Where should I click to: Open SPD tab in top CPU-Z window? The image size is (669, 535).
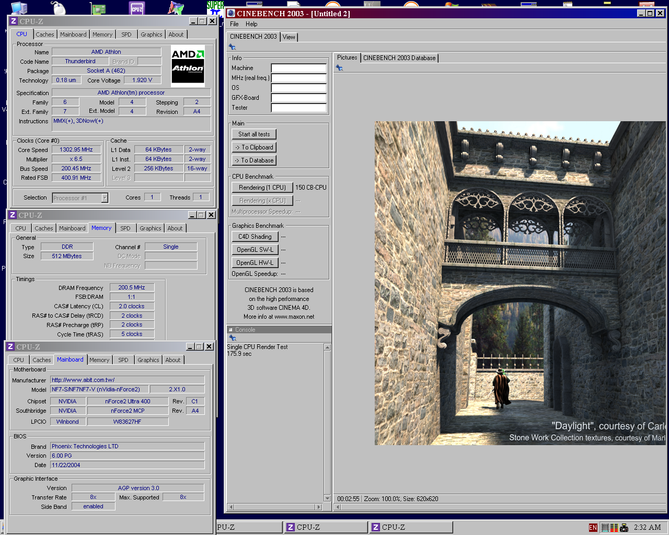coord(126,34)
